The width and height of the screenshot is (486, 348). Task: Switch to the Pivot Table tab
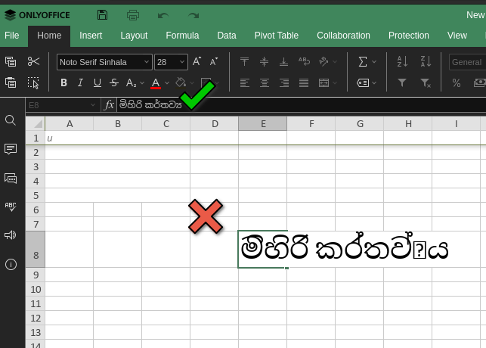[276, 36]
